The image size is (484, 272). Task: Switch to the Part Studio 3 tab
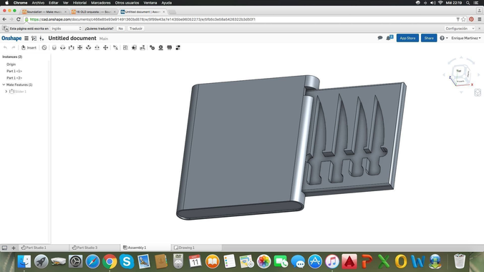point(85,248)
